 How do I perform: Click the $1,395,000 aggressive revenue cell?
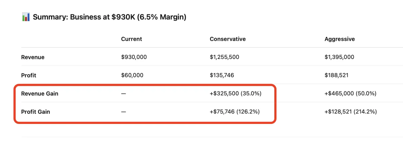(339, 57)
